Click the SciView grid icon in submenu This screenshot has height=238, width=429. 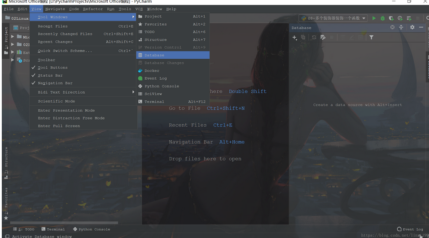(140, 94)
